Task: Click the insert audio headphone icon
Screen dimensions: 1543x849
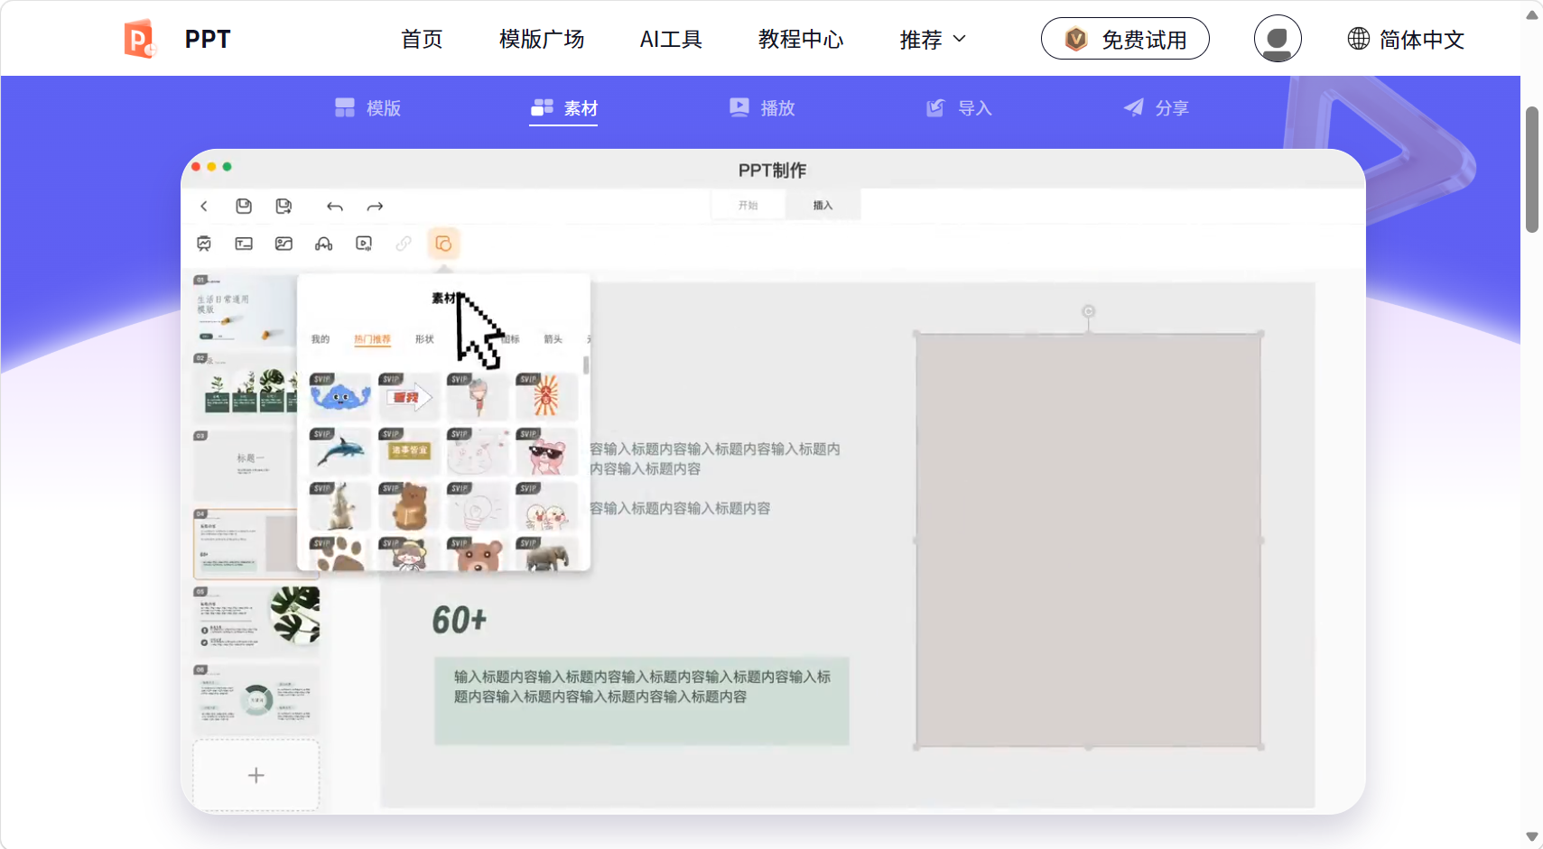Action: pos(323,244)
